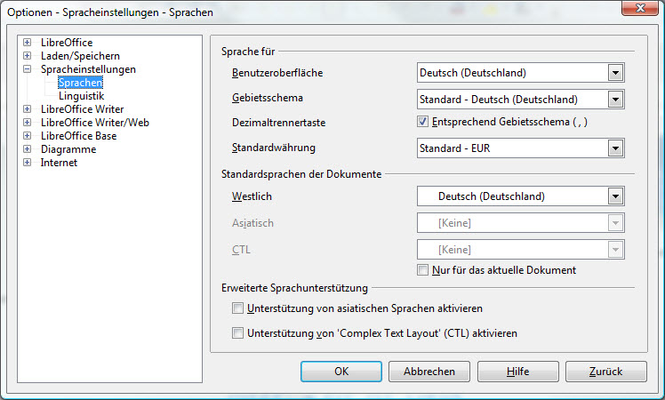Select the Spracheinstellungen tree entry
This screenshot has width=665, height=400.
88,69
